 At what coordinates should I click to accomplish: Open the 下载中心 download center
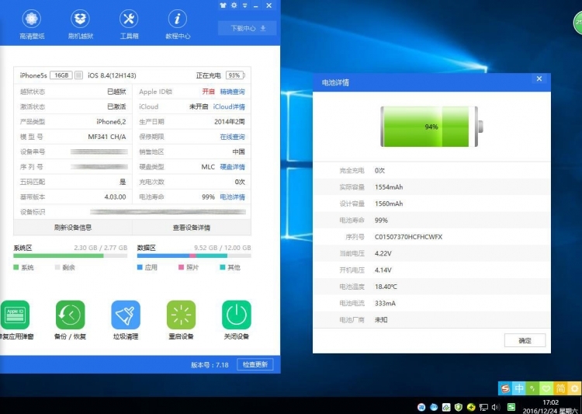point(248,28)
